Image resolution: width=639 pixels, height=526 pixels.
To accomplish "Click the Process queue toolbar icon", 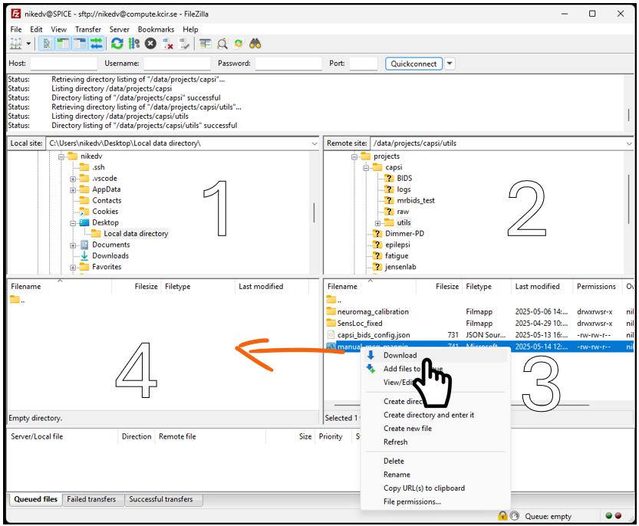I will 133,44.
